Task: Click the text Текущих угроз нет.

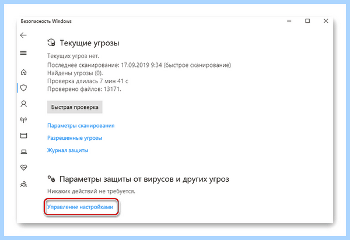Action: [73, 56]
